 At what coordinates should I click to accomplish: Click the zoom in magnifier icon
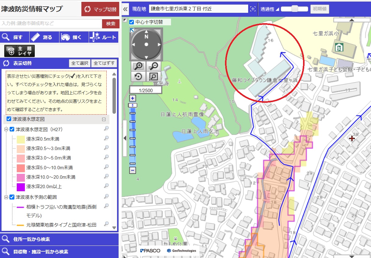138,66
